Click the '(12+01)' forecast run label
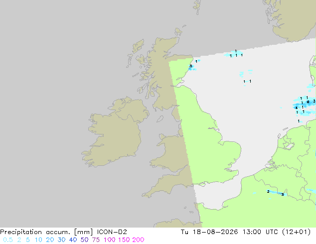The height and width of the screenshot is (244, 316). [296, 232]
